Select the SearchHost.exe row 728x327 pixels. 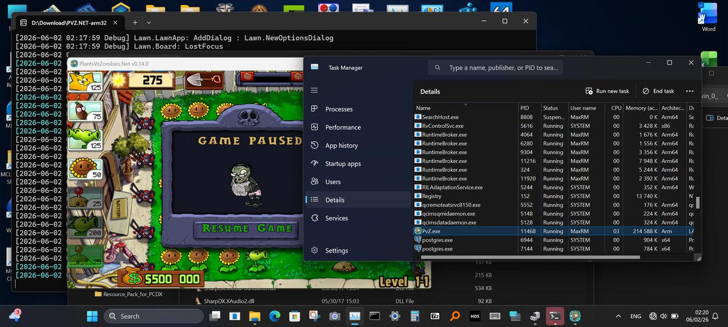(554, 117)
